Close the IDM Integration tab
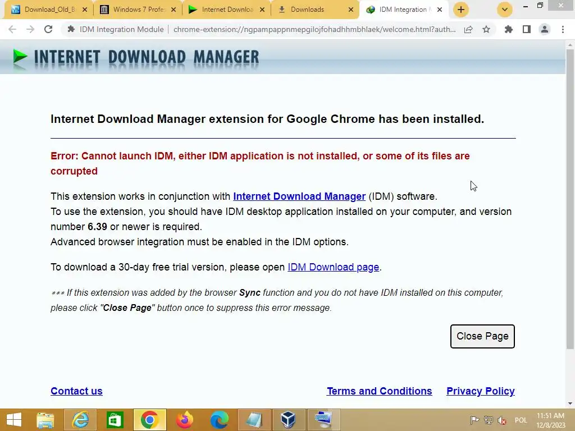Image resolution: width=575 pixels, height=431 pixels. (x=440, y=10)
